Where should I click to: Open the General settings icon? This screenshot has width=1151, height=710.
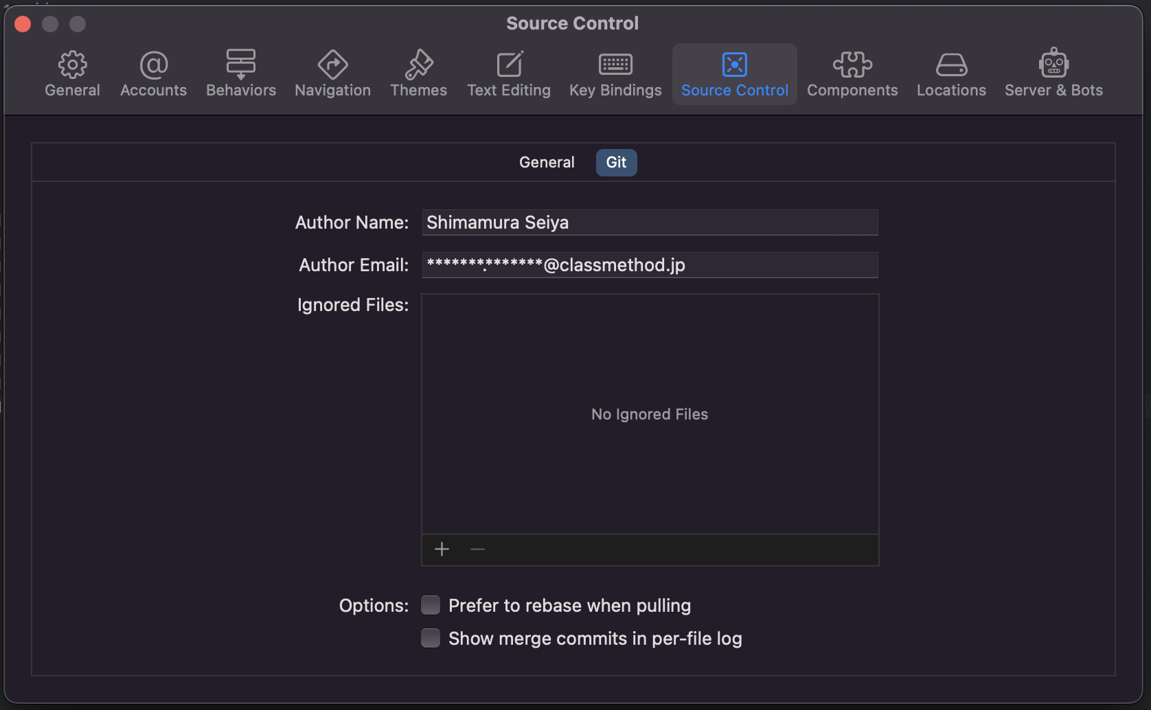click(72, 72)
